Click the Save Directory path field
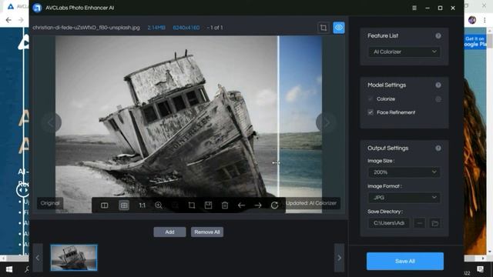Image resolution: width=493 pixels, height=277 pixels. 389,223
